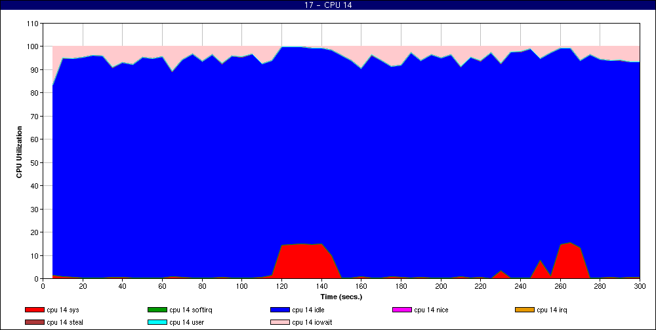Click the x-axis tick label 160
656x330 pixels.
coord(361,287)
